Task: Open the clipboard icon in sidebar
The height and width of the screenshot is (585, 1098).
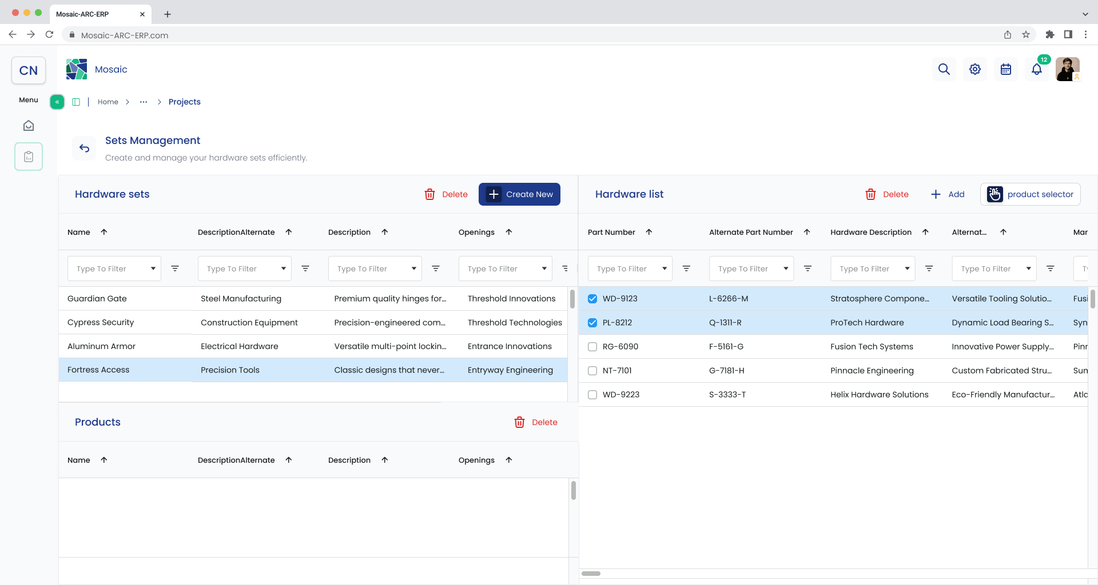Action: (29, 157)
